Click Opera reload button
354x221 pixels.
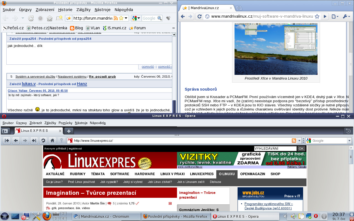coord(43,141)
